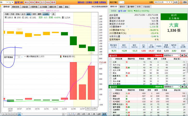Select all checkbox in 買方15 header
188x116 pixels.
110,59
